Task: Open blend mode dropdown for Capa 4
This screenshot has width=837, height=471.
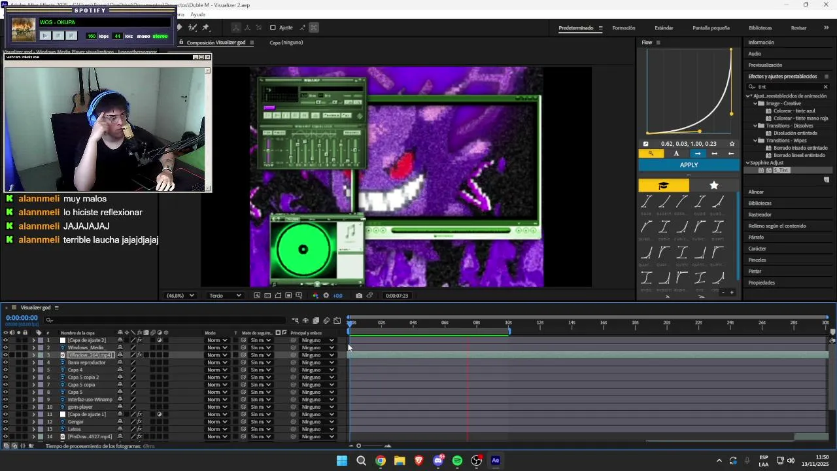Action: tap(217, 370)
